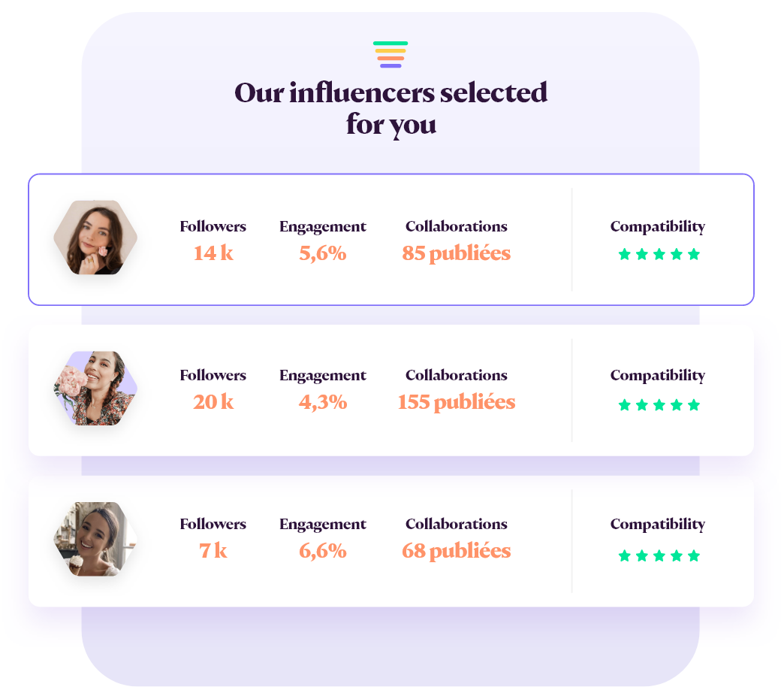Click the "Our influencers selected for you" heading

coord(390,108)
